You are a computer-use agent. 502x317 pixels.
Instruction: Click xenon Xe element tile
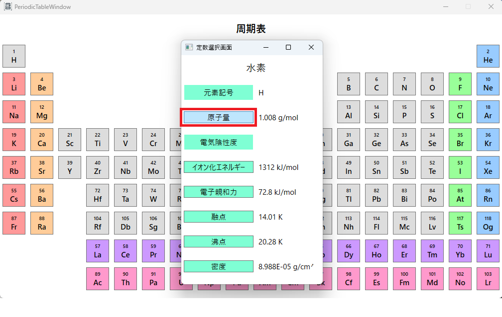tap(488, 167)
